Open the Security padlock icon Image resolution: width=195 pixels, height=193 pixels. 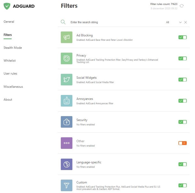[x=67, y=122]
